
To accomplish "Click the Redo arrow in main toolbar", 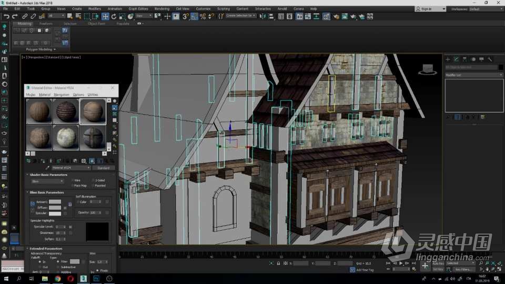I will click(x=15, y=16).
